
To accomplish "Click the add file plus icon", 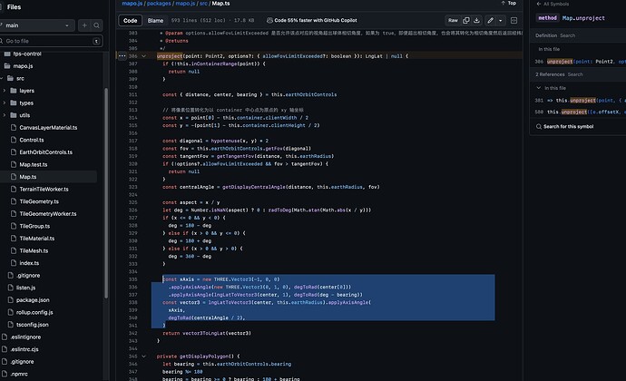I will tap(84, 25).
